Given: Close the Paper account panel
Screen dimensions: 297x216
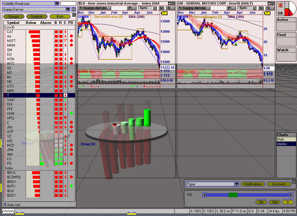Looking at the screenshot, I should pos(294,182).
